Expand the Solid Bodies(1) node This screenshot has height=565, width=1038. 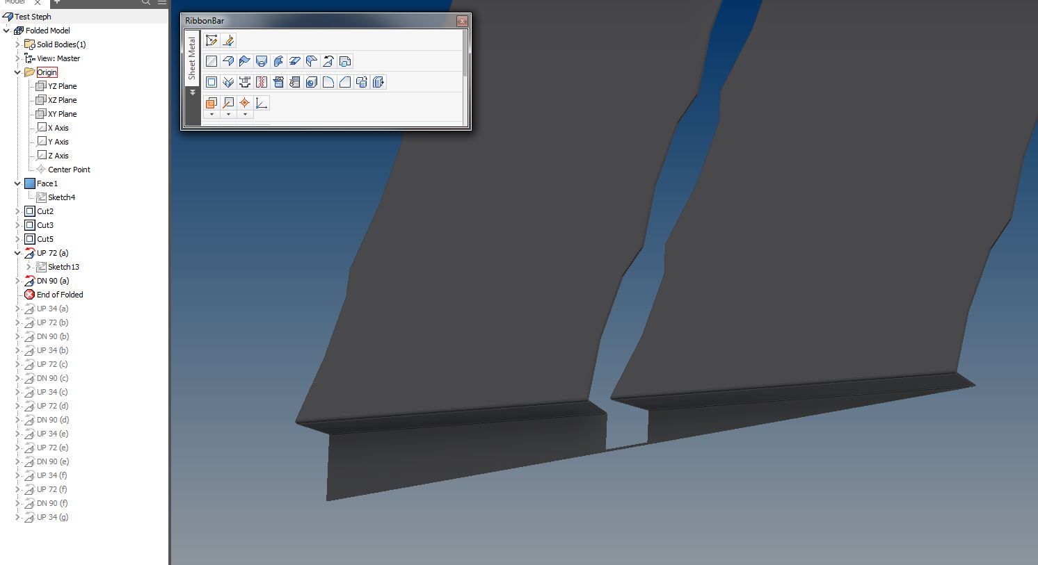(x=19, y=44)
